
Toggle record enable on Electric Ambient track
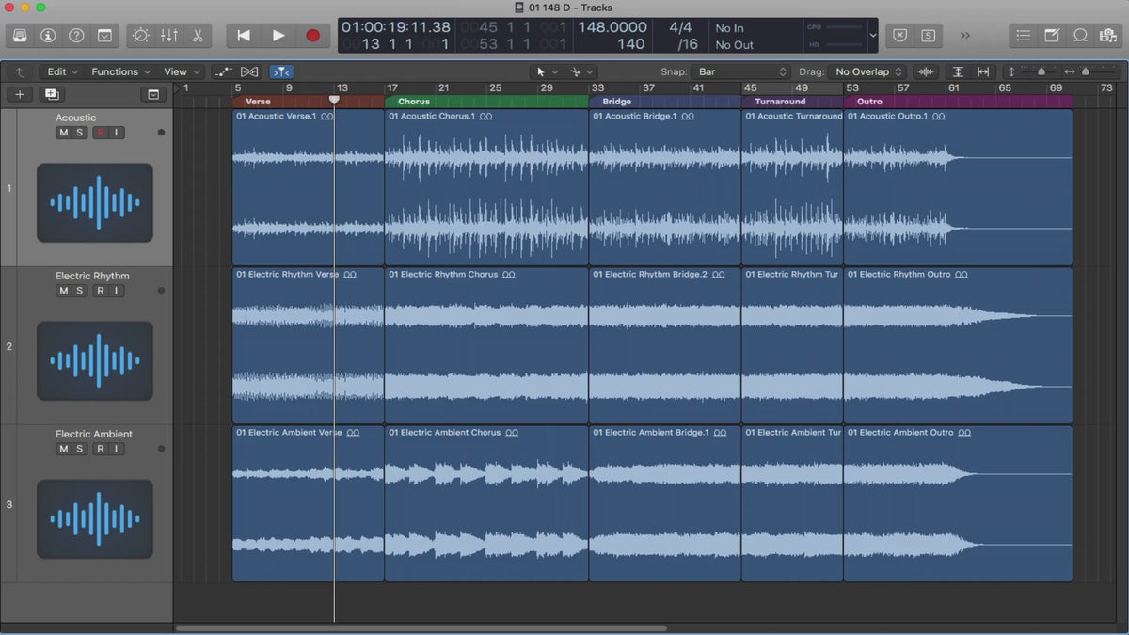(100, 449)
